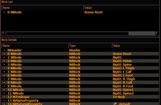
Task: Select the Tri Neck value cell
Action: coord(119,97)
